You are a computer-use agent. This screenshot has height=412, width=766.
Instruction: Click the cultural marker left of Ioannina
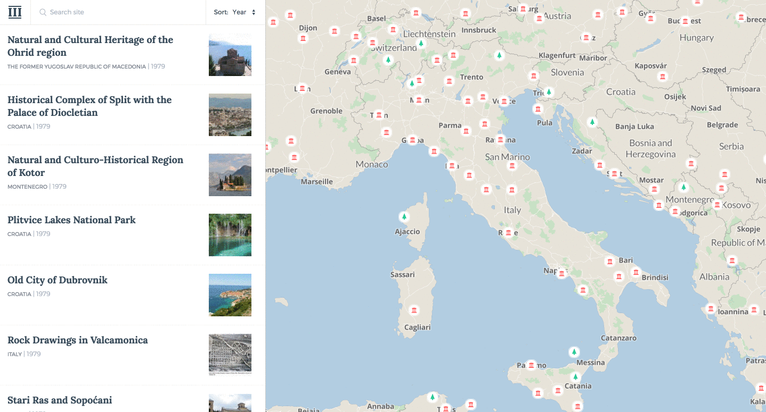pyautogui.click(x=710, y=308)
